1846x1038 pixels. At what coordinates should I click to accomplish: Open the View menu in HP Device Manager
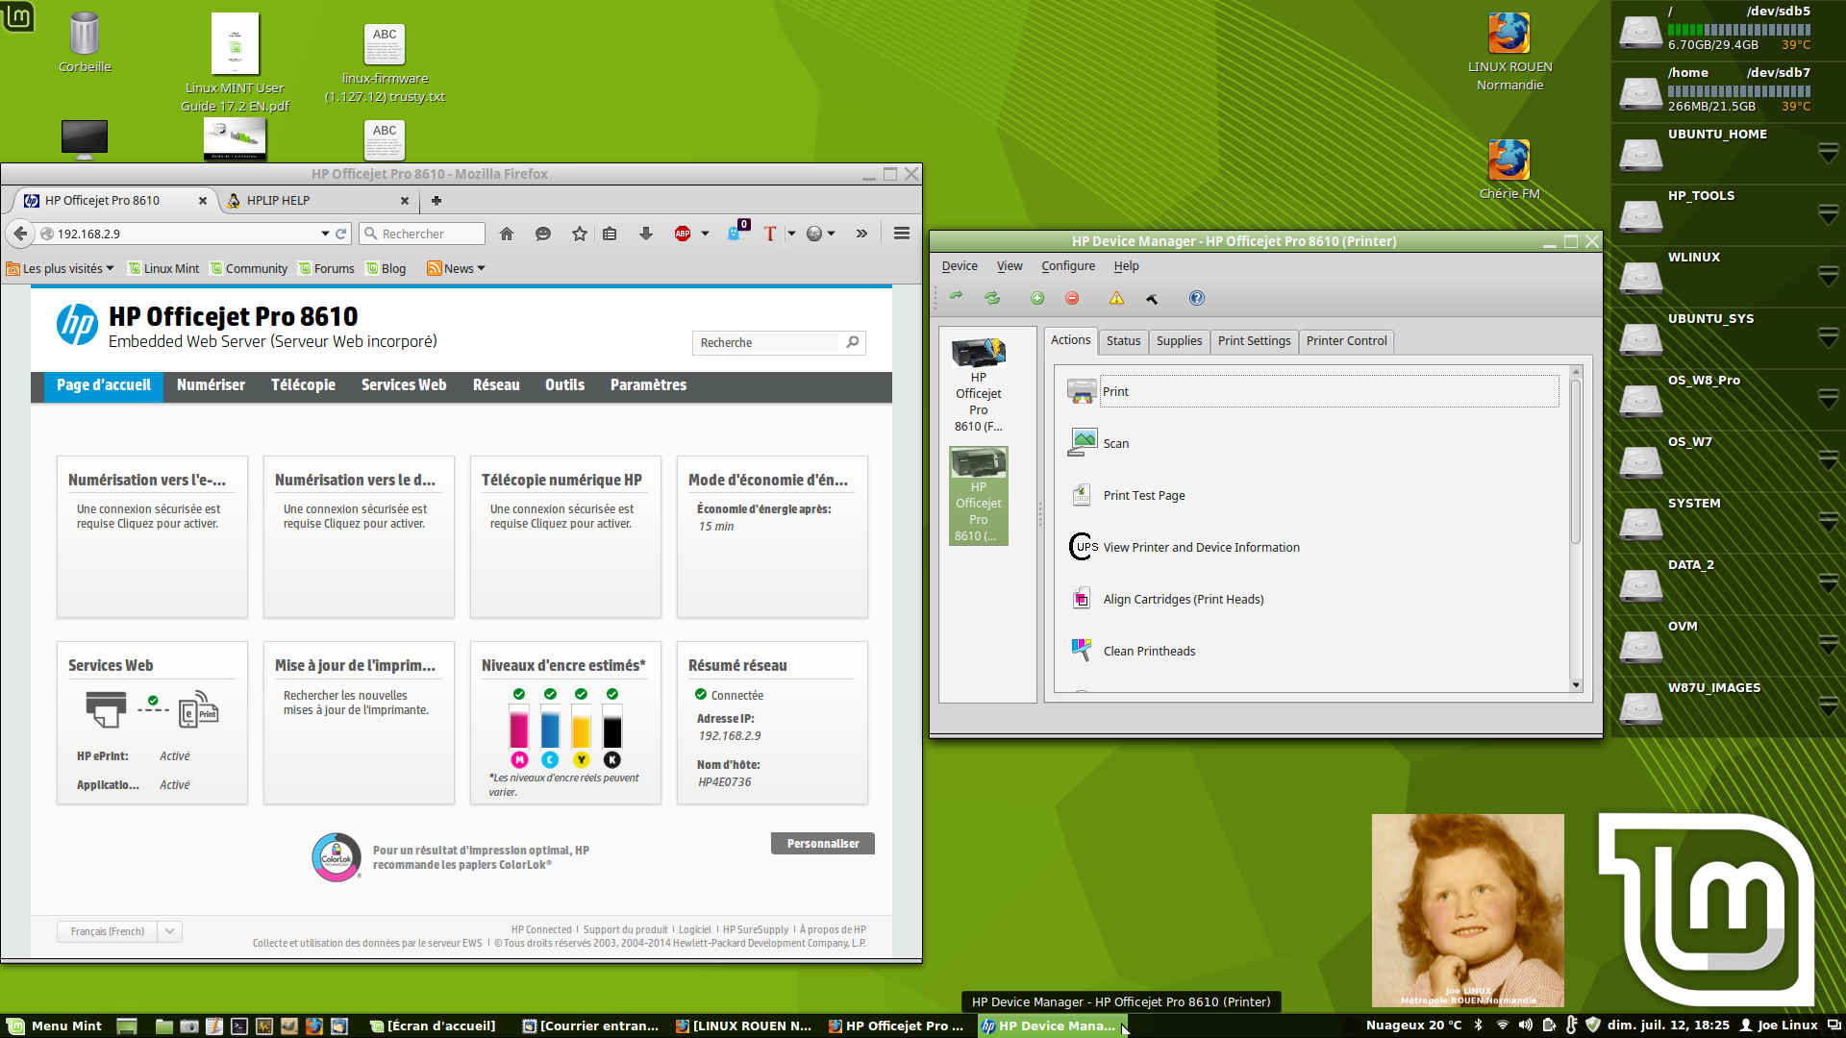point(1010,266)
